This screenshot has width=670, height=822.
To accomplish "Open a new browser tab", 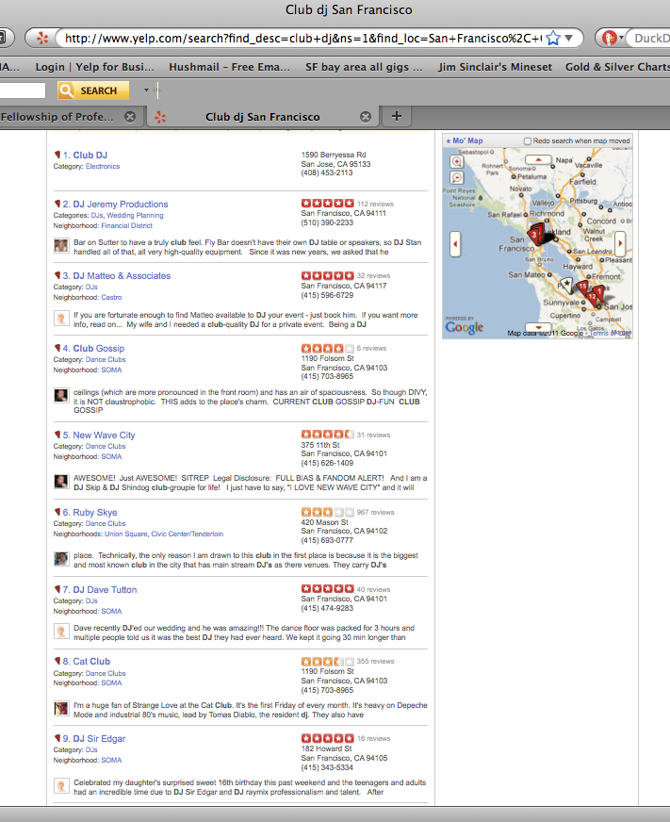I will point(397,116).
